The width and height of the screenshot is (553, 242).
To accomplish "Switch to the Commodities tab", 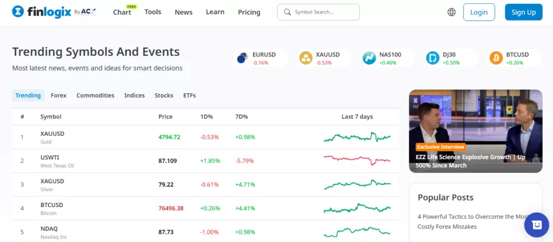I will pyautogui.click(x=95, y=95).
